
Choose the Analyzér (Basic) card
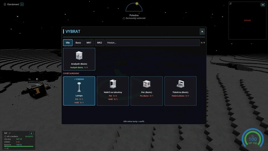(79, 59)
